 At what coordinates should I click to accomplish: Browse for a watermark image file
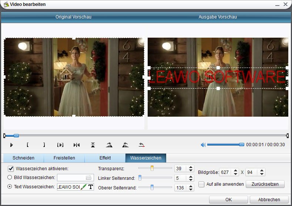tap(89, 178)
